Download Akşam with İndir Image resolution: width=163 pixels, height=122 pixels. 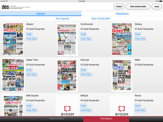(29, 34)
